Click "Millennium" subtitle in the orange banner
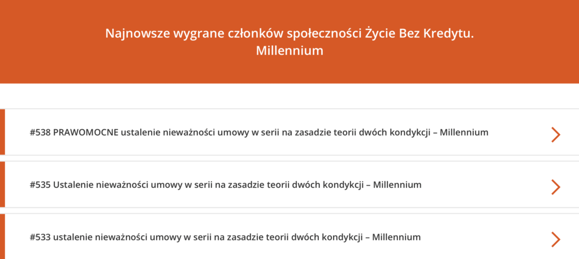The image size is (579, 259). click(x=289, y=50)
